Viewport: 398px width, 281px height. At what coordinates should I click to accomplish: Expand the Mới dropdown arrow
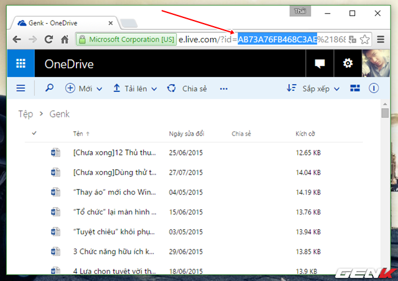pyautogui.click(x=99, y=89)
